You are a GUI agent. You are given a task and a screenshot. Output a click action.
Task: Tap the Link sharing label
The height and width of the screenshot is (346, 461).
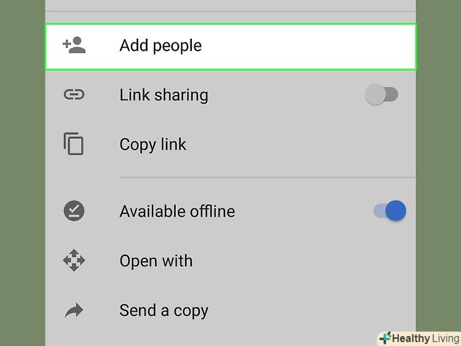tap(164, 95)
